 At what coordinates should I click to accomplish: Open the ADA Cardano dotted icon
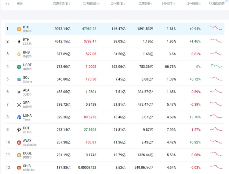pos(19,92)
